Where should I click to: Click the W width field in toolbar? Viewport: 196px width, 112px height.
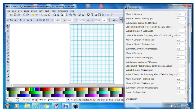[82, 20]
